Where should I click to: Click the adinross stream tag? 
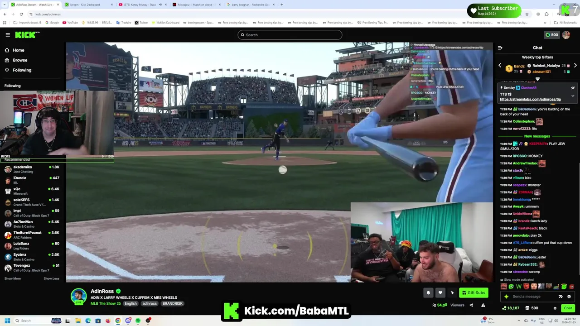click(x=150, y=303)
